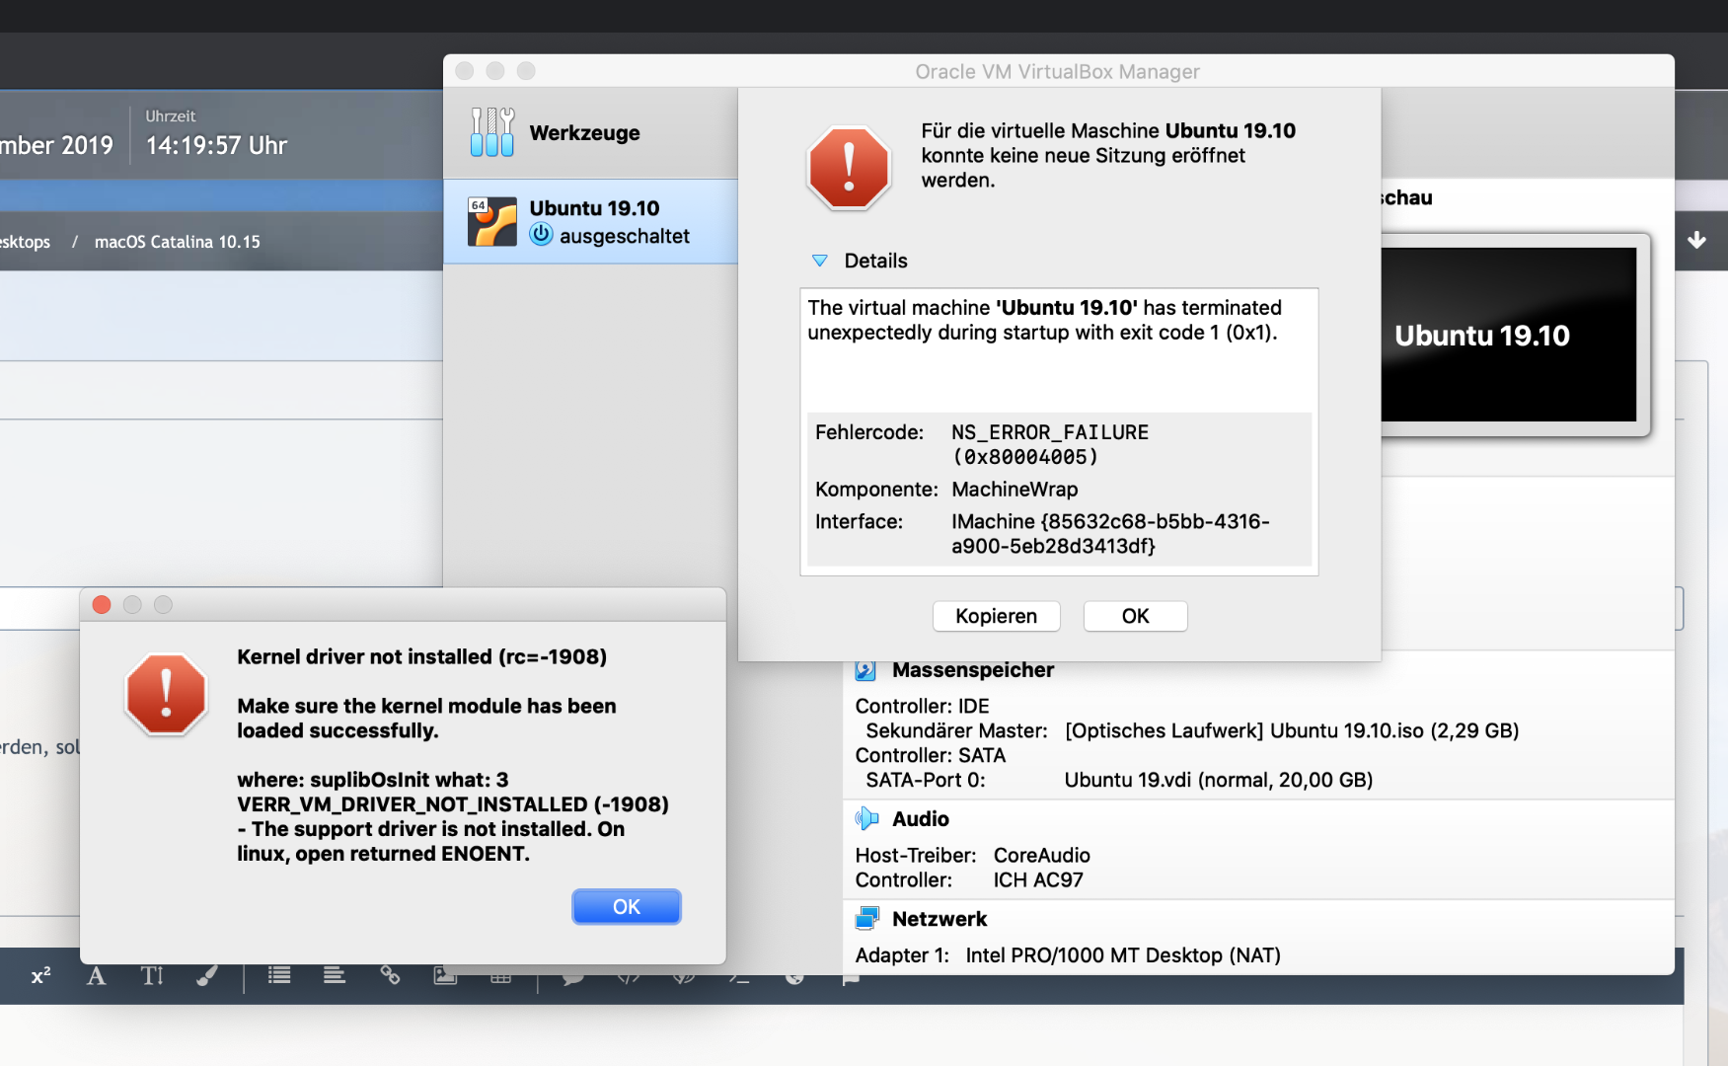Select Werkzeuge in the VirtualBox sidebar

tap(590, 133)
